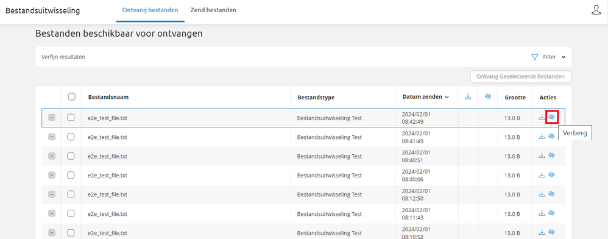608x239 pixels.
Task: Download the file sent at 08:11:43
Action: pos(542,213)
